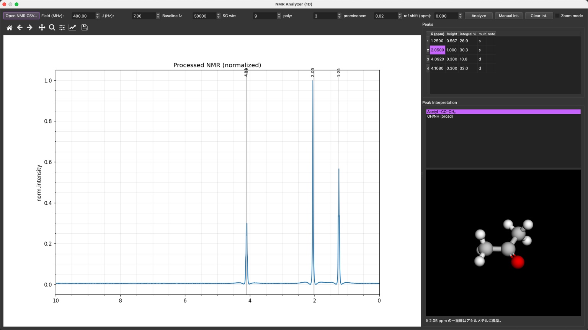Click the Home reset view icon

(10, 27)
